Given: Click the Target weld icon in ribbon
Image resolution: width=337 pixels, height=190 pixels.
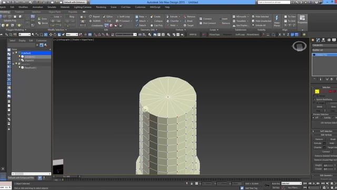Looking at the screenshot, I should click(185, 25).
